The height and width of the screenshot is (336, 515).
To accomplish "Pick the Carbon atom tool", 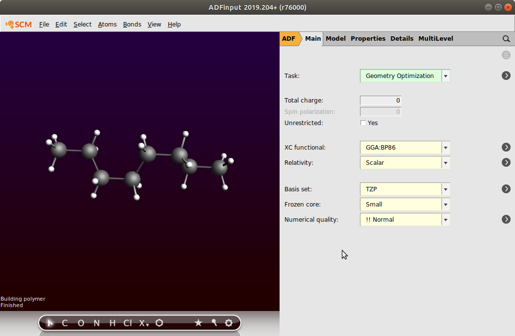I will click(65, 323).
